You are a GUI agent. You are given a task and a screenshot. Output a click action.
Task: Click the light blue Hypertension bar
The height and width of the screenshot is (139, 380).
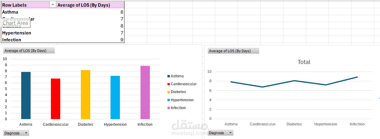click(115, 97)
